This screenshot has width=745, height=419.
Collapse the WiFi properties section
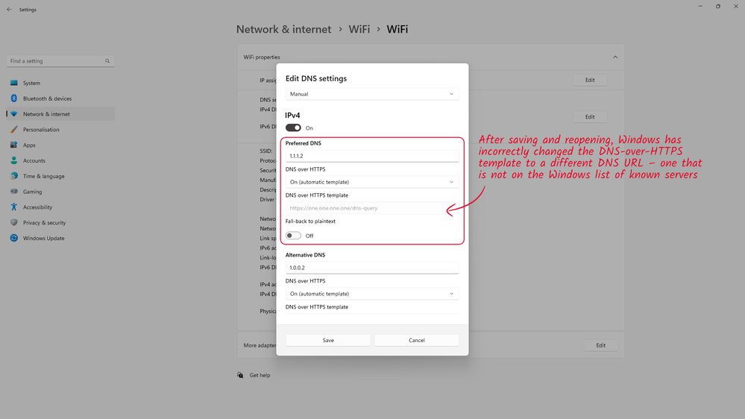615,57
